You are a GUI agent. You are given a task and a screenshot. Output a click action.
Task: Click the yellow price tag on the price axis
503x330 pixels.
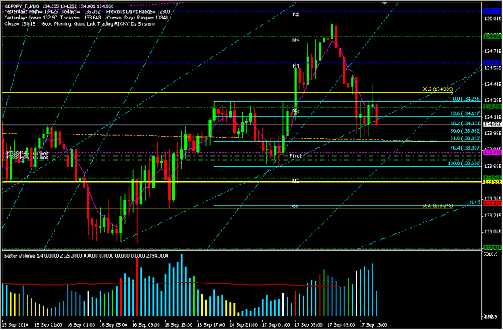pyautogui.click(x=493, y=182)
